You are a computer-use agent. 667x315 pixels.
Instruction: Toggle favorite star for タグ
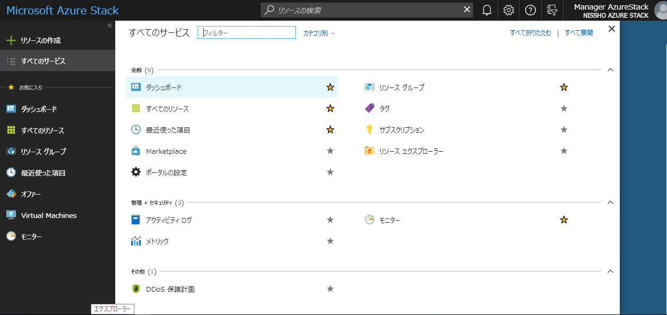(x=564, y=109)
